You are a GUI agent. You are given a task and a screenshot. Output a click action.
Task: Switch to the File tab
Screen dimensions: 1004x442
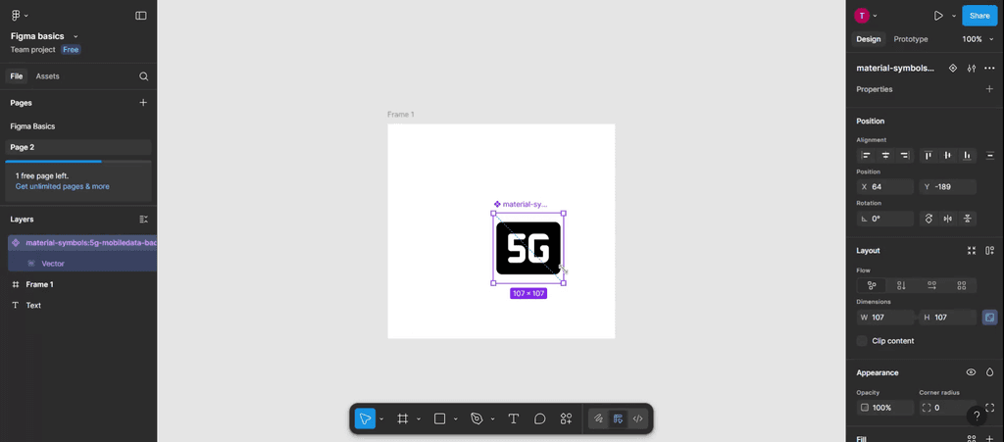(x=17, y=76)
